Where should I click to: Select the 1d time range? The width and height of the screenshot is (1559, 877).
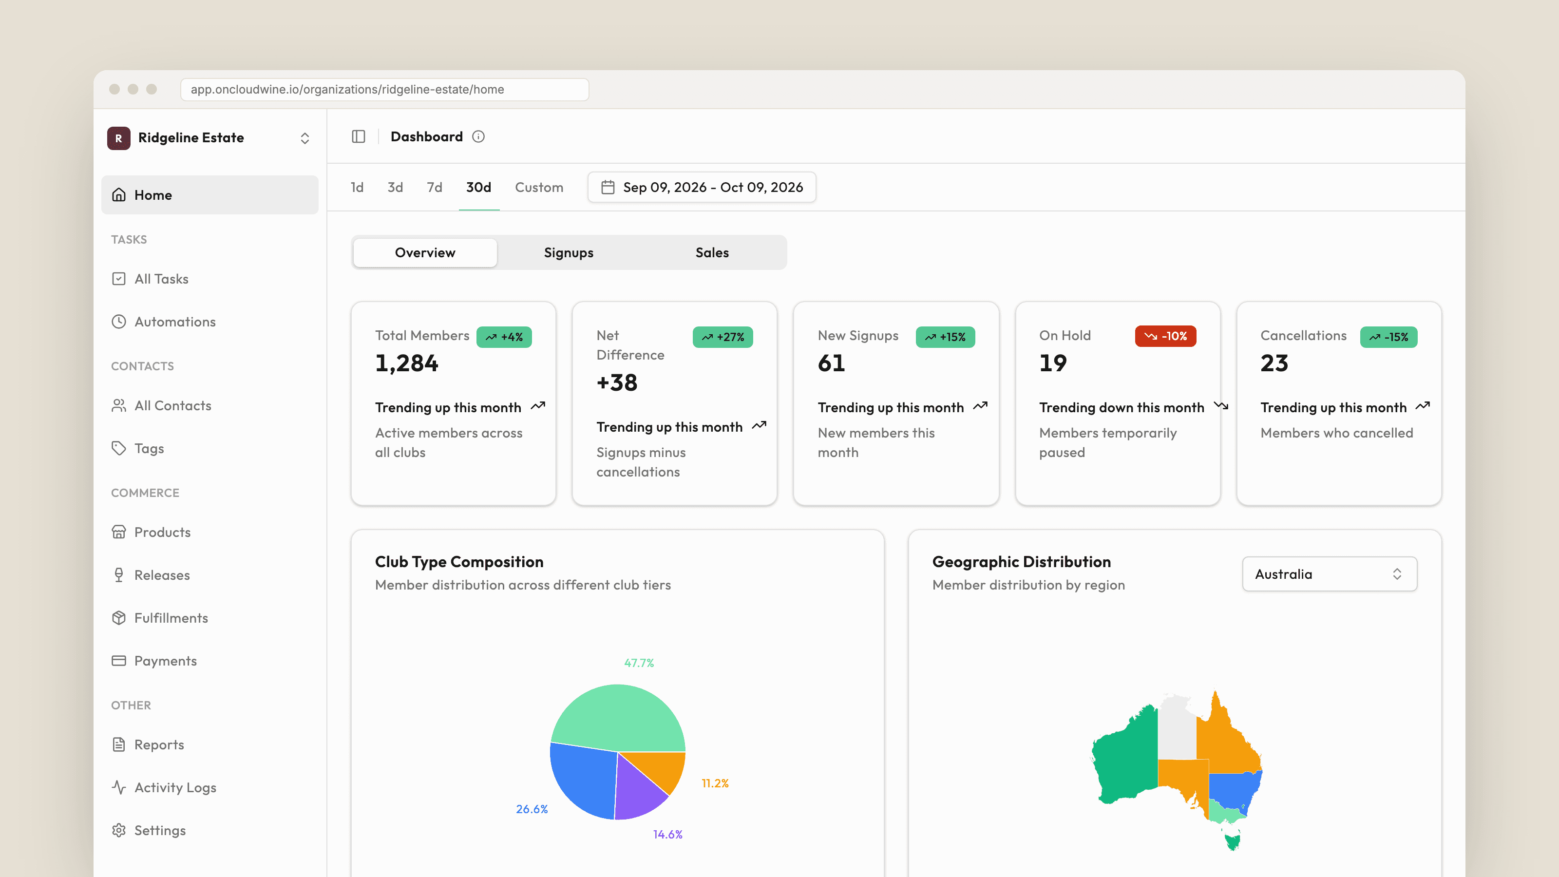click(x=357, y=188)
